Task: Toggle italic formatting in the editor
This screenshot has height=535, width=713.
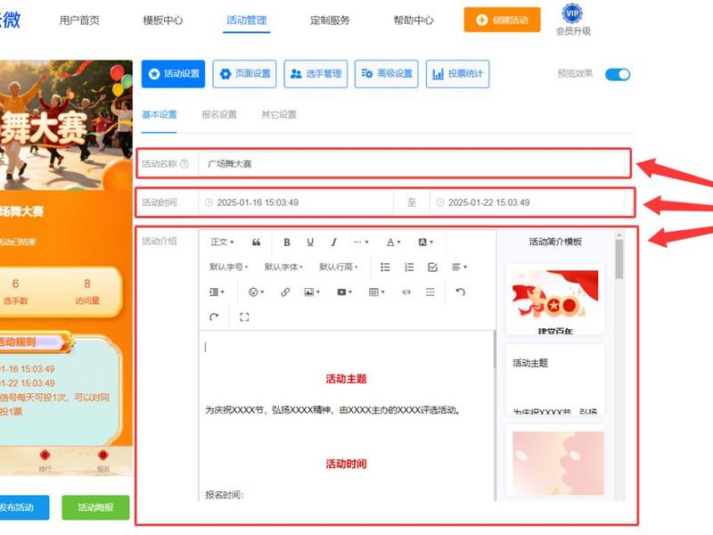Action: pyautogui.click(x=333, y=242)
